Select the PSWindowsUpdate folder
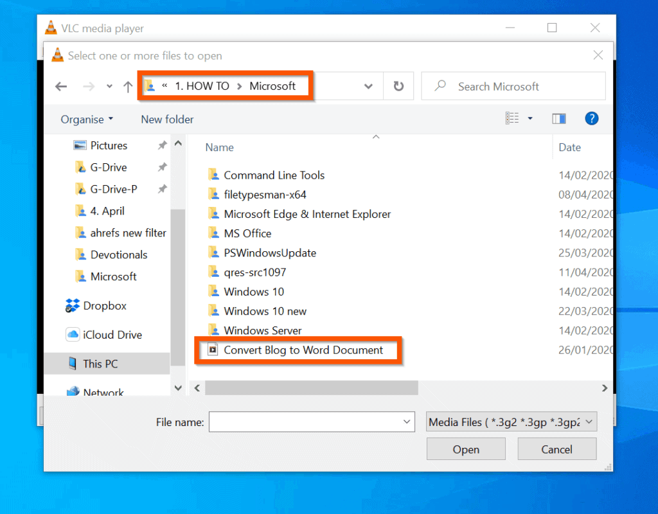 pyautogui.click(x=270, y=253)
